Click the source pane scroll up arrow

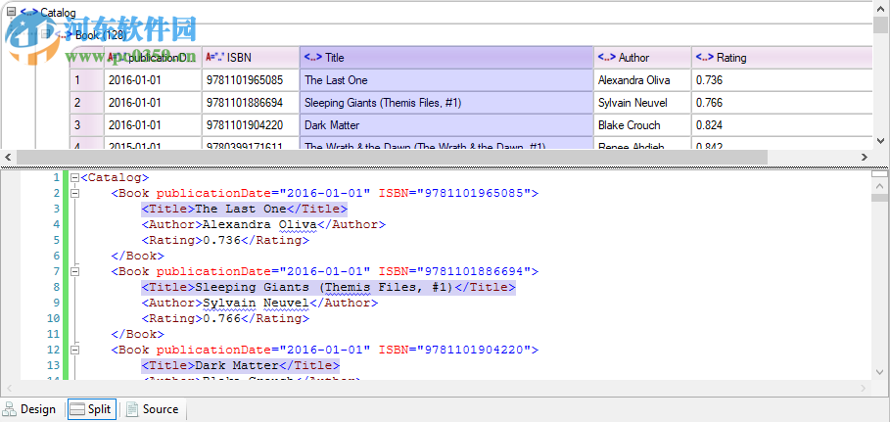tap(880, 186)
